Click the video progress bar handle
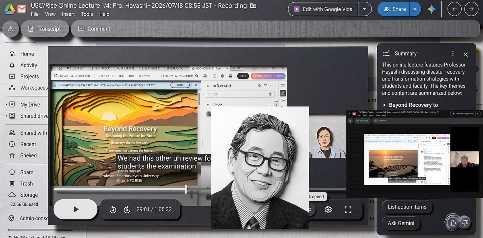The width and height of the screenshot is (483, 238). [x=186, y=189]
